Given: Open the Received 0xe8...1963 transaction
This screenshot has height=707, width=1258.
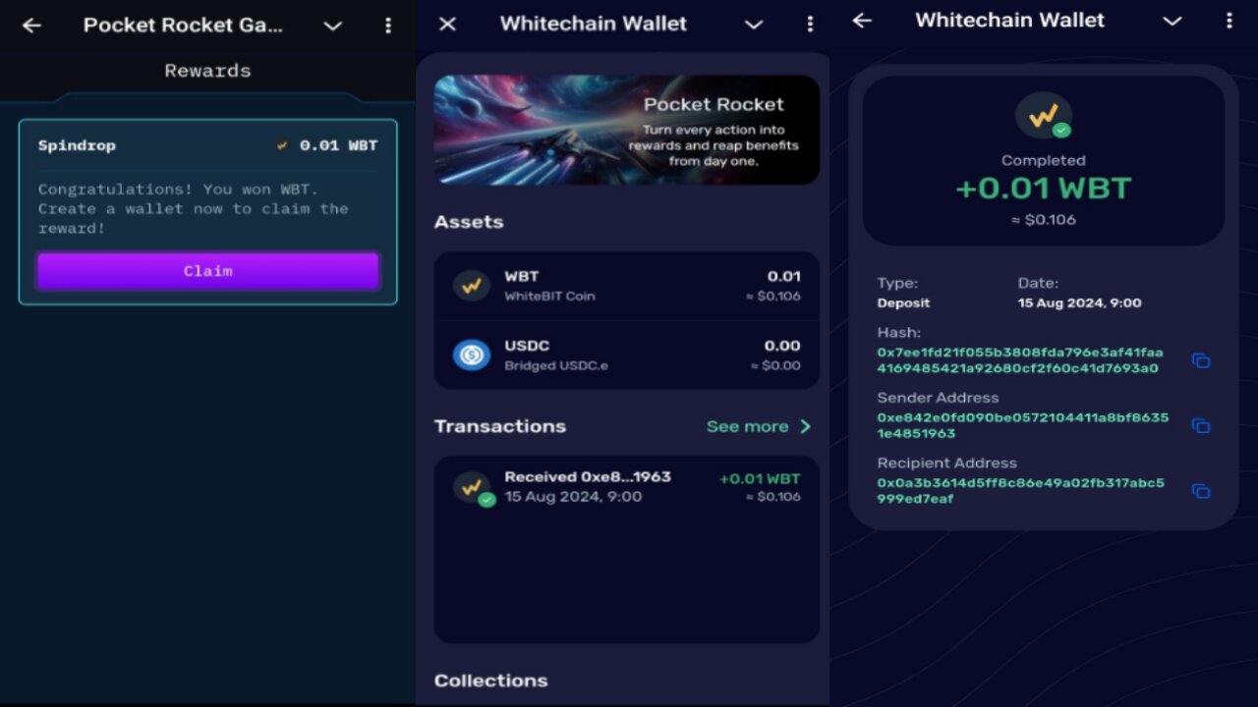Looking at the screenshot, I should coord(626,487).
